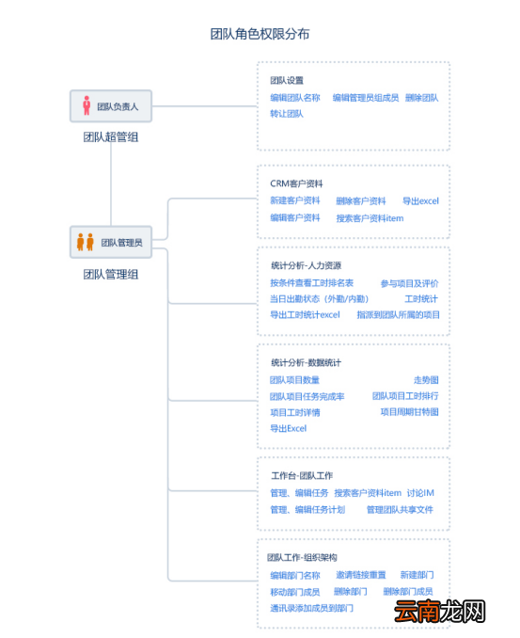Click the 删除部门 link
The width and height of the screenshot is (520, 638).
[x=351, y=592]
